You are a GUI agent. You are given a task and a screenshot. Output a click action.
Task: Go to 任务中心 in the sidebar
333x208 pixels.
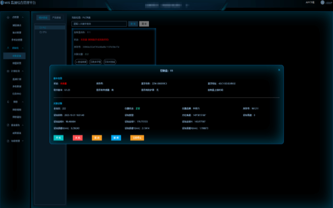point(17,94)
